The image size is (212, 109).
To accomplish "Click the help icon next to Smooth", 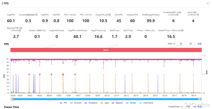I will click(36, 15).
